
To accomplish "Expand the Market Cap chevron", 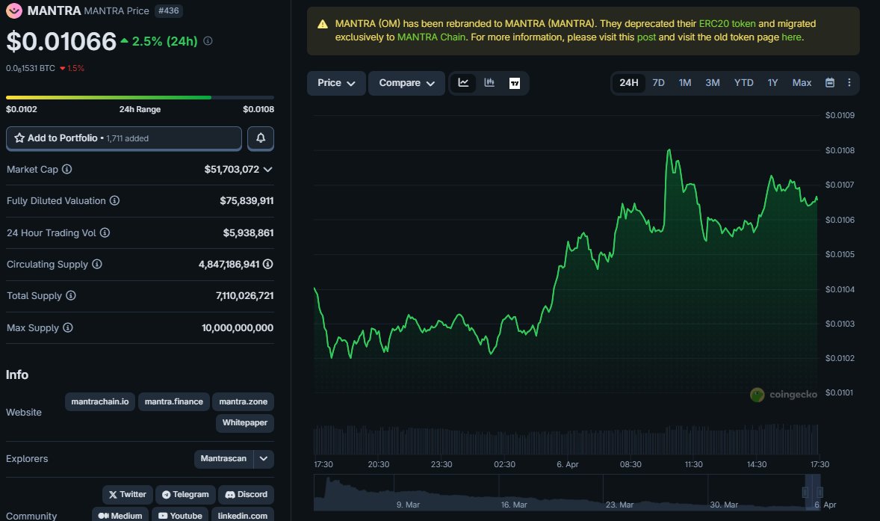I will tap(268, 170).
